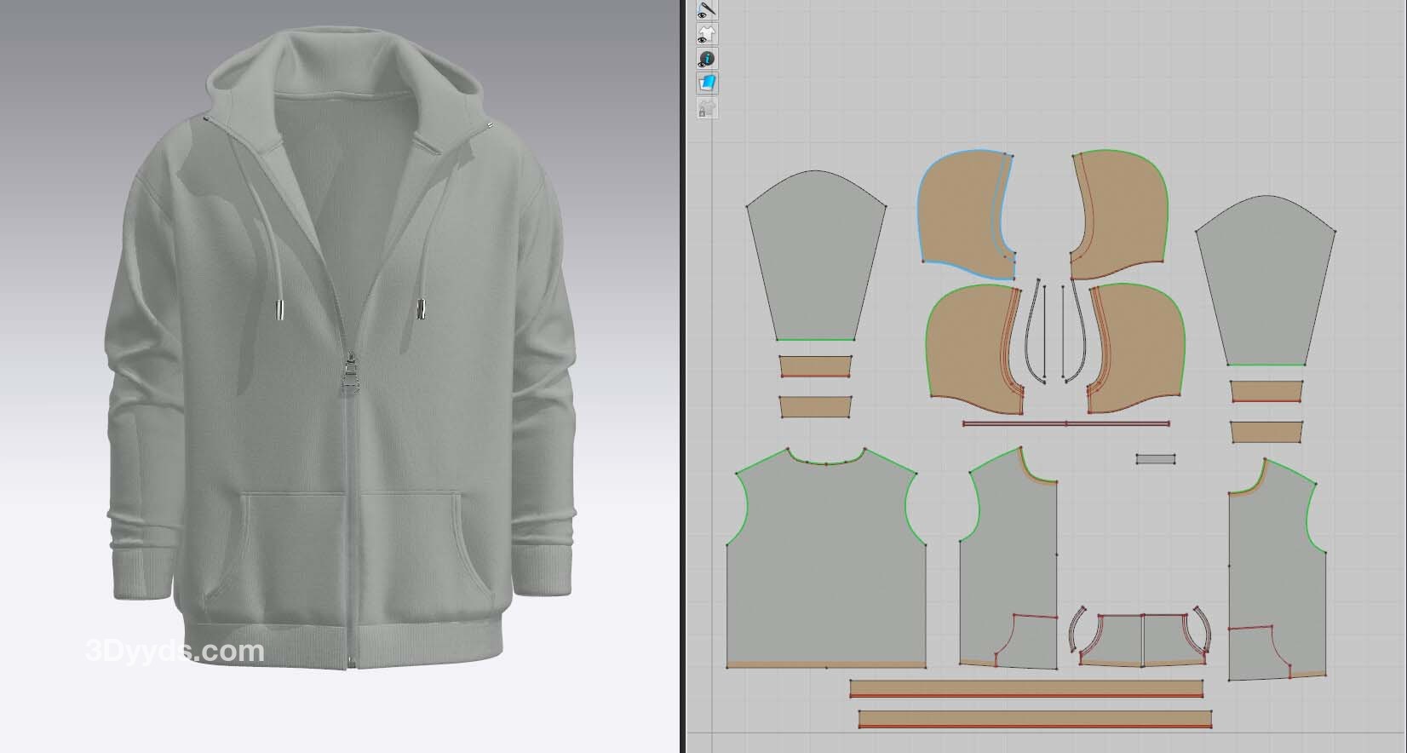Toggle the info display eye icon
The width and height of the screenshot is (1407, 753).
click(707, 60)
